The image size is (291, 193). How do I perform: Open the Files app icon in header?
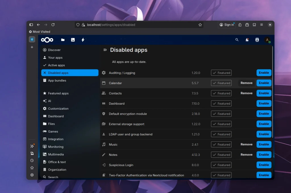(63, 40)
